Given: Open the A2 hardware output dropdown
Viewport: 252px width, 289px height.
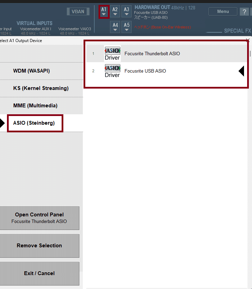Looking at the screenshot, I should point(115,11).
